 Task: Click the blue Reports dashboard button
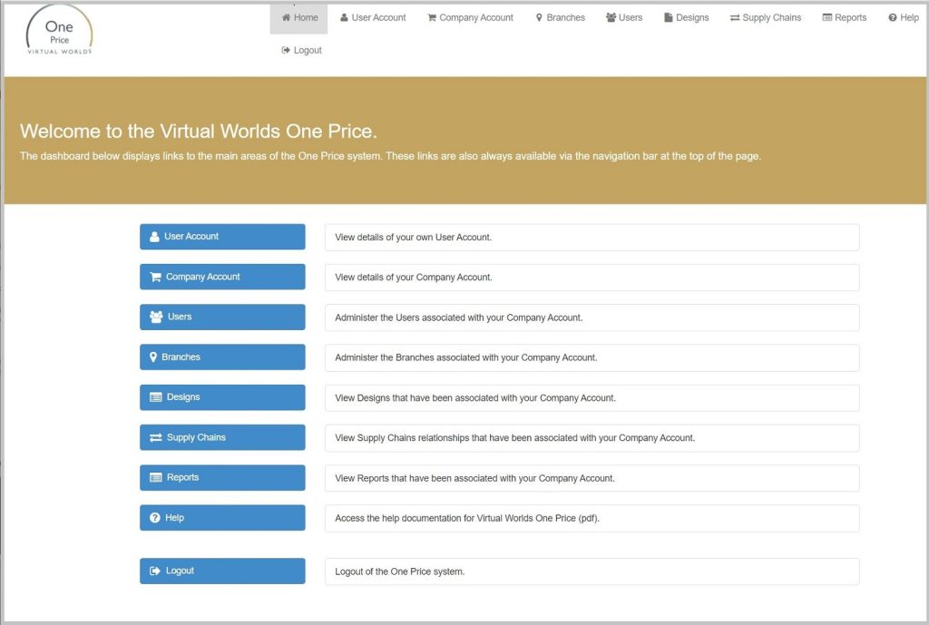pyautogui.click(x=222, y=477)
